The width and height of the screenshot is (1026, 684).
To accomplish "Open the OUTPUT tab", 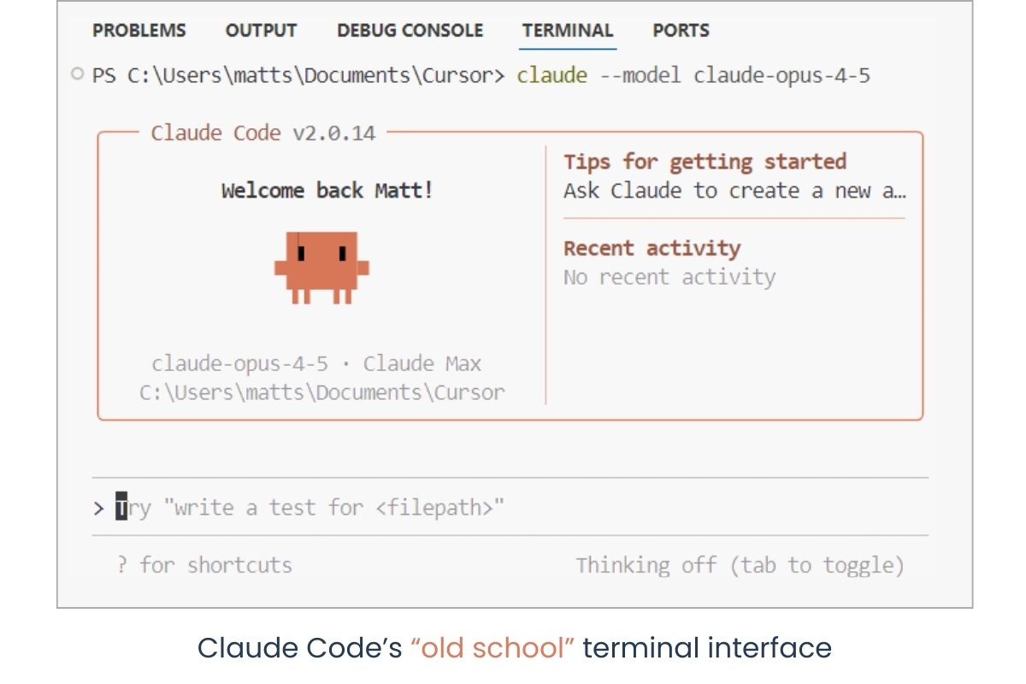I will point(261,31).
